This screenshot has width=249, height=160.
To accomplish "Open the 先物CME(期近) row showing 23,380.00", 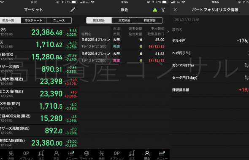I will tap(39, 143).
